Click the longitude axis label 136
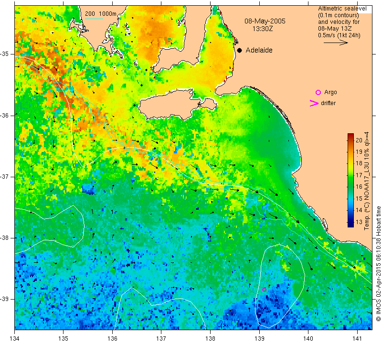 point(112,338)
